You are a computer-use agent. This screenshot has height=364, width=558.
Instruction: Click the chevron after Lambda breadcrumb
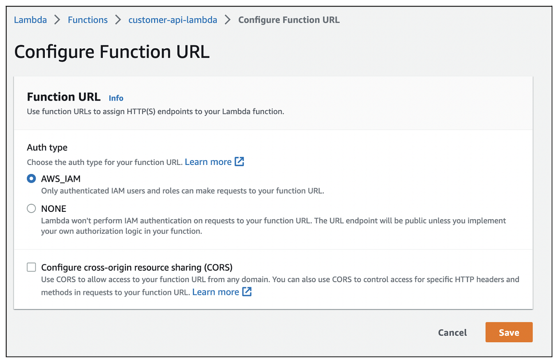57,20
